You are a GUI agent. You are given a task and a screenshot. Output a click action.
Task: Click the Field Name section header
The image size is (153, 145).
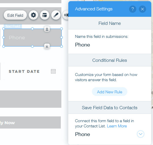click(110, 23)
